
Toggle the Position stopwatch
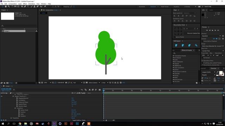[19, 112]
